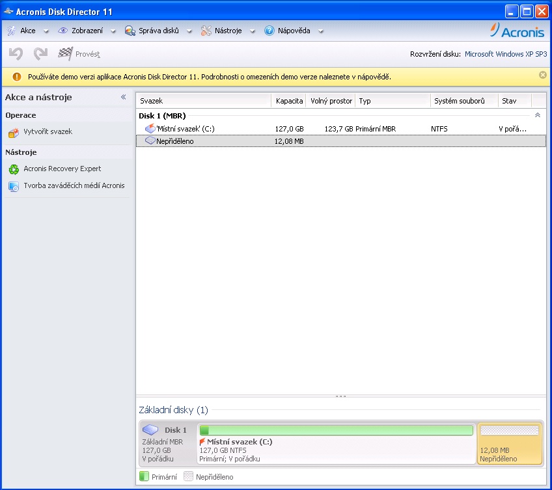Click the Primární MBR type cell

[376, 129]
